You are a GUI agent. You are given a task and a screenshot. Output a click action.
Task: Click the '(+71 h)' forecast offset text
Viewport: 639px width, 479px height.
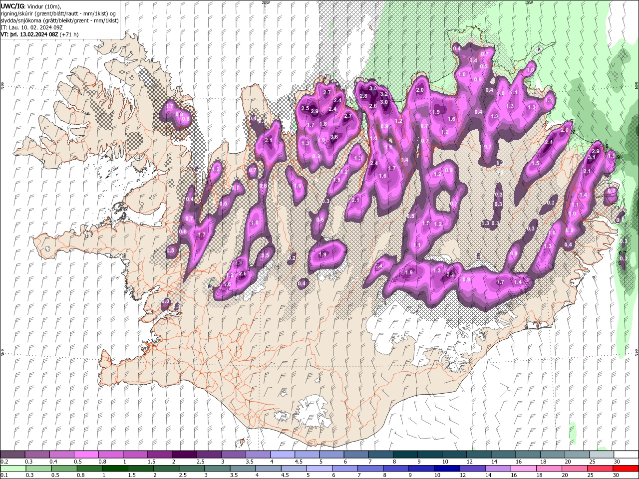pyautogui.click(x=69, y=34)
